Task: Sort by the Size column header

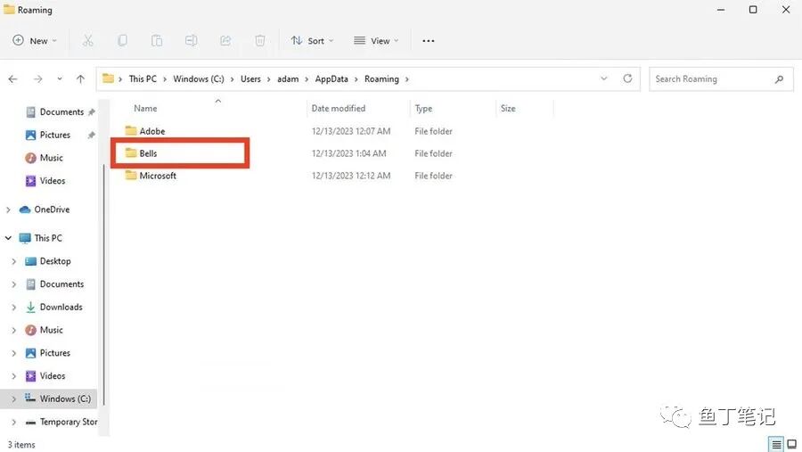Action: point(508,108)
